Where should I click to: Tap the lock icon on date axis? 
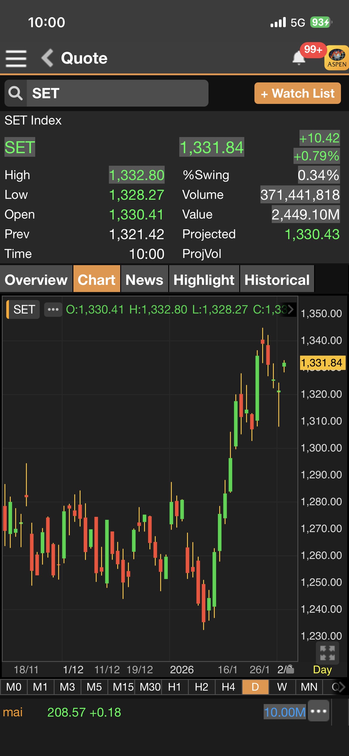(x=290, y=670)
